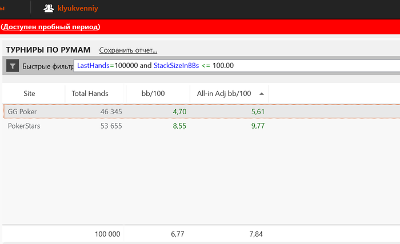The height and width of the screenshot is (244, 400).
Task: Click the sort arrow on All-in Adj bb/100
Action: pos(262,94)
